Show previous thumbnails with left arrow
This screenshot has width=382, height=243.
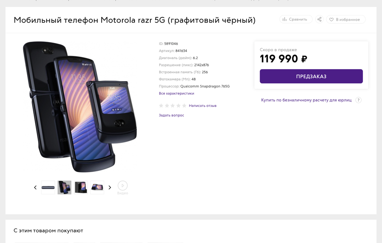point(35,188)
